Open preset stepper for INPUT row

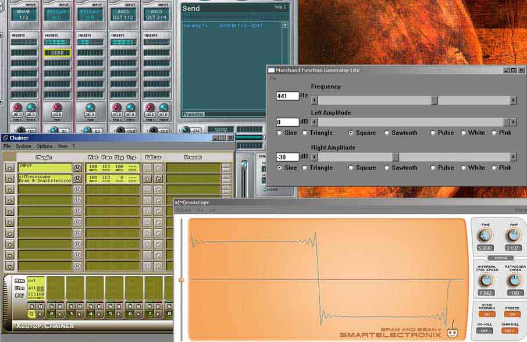[x=226, y=168]
